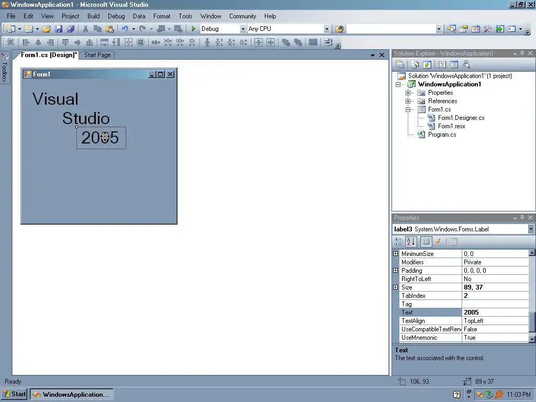Select the Visual label on Form1

click(55, 99)
